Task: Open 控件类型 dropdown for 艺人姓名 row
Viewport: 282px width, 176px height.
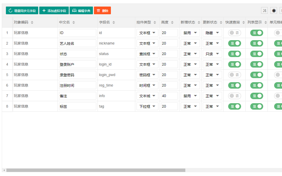Action: click(x=147, y=43)
